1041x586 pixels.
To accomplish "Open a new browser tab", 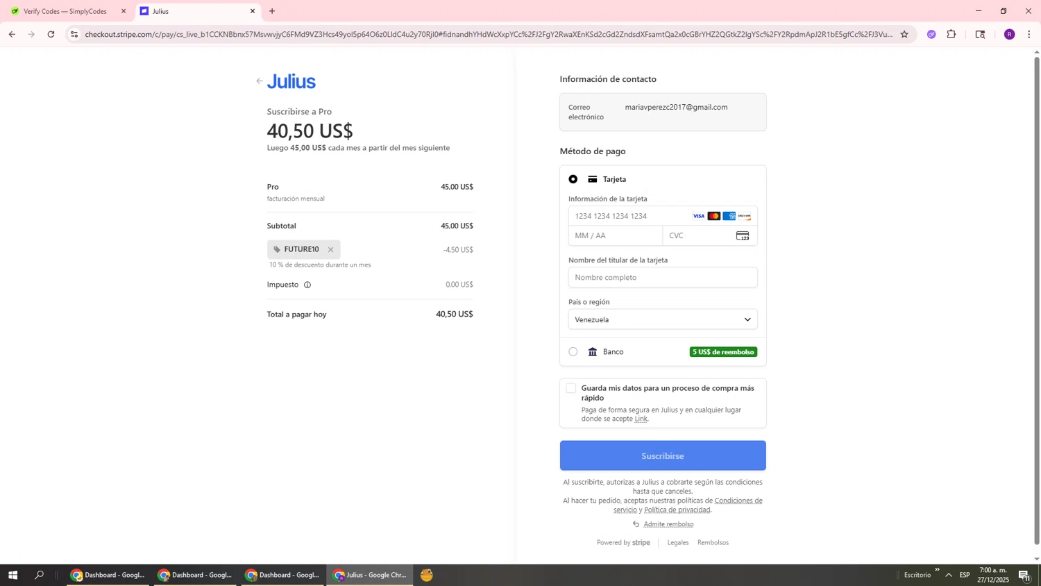I will tap(272, 11).
